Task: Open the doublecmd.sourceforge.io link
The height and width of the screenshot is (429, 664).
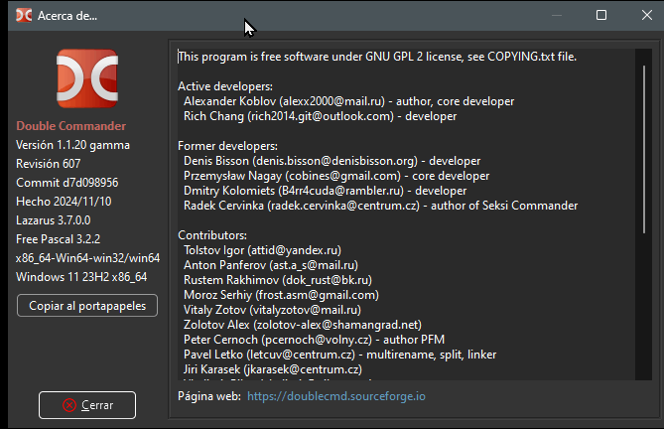Action: pyautogui.click(x=335, y=395)
